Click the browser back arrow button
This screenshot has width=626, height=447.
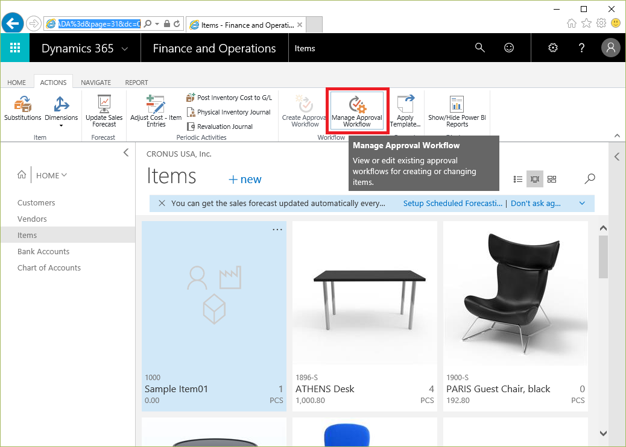pos(13,23)
